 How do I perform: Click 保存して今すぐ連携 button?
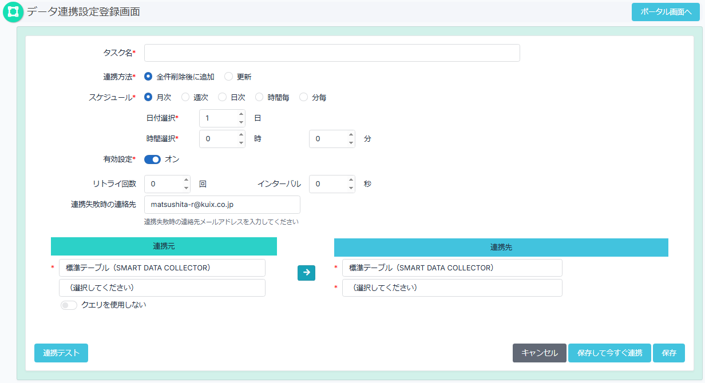pos(609,353)
